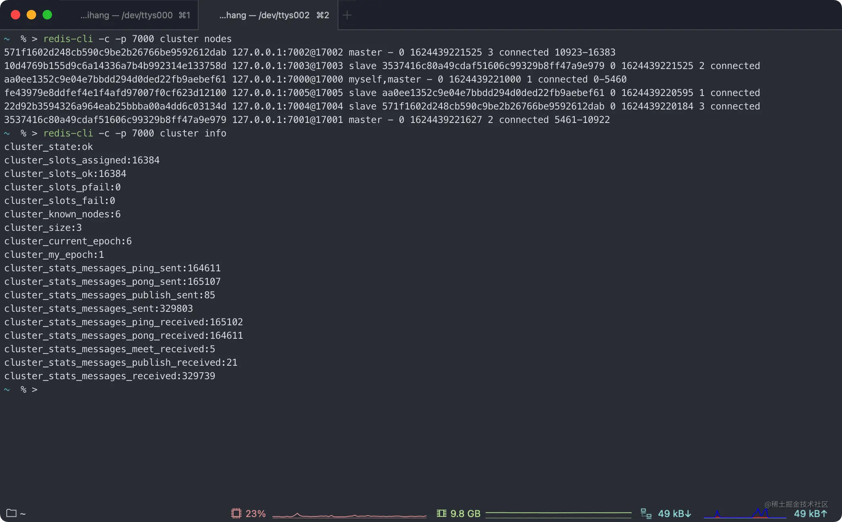Click the folder icon in status bar
The height and width of the screenshot is (522, 842).
point(12,513)
